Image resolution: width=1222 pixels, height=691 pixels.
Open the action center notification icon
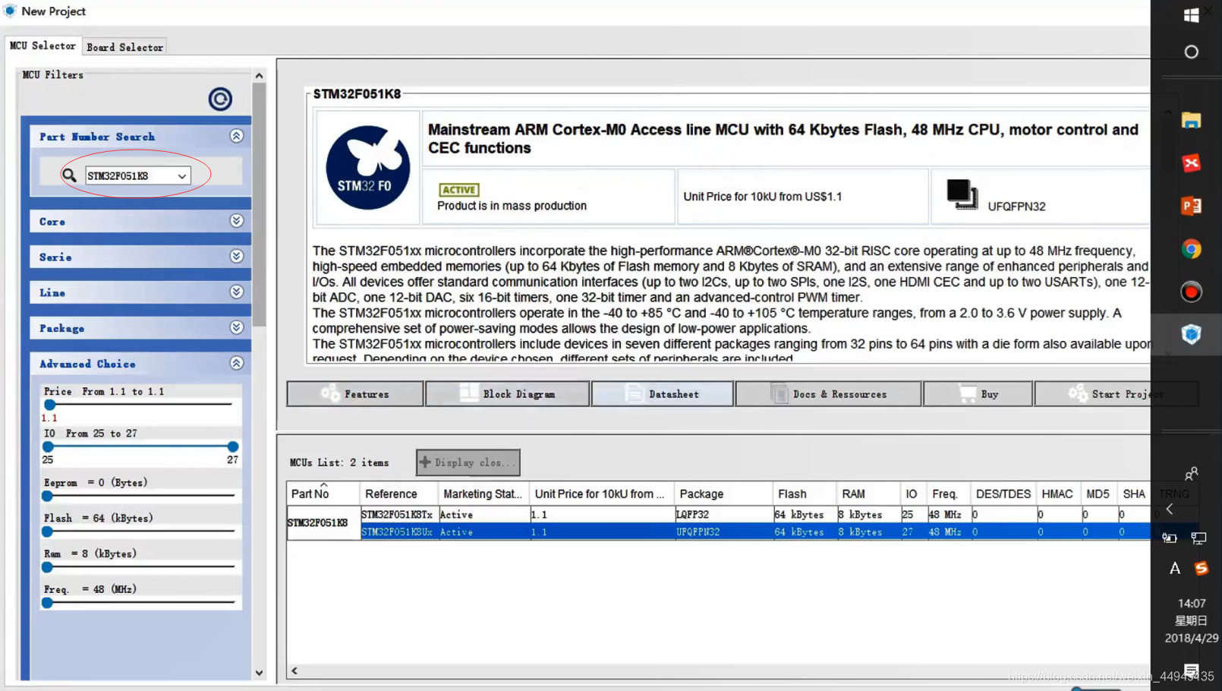point(1191,670)
